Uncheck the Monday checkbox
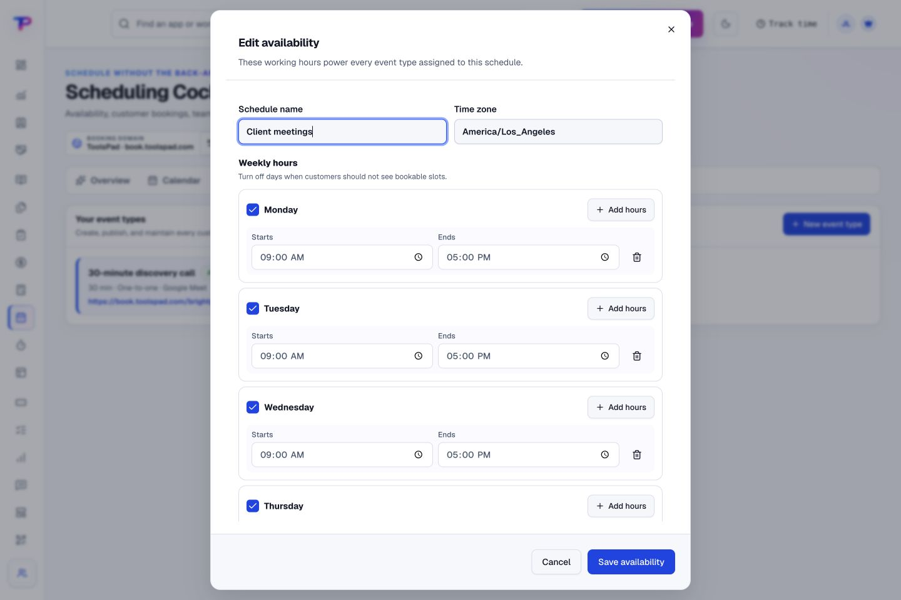The width and height of the screenshot is (901, 600). [253, 210]
